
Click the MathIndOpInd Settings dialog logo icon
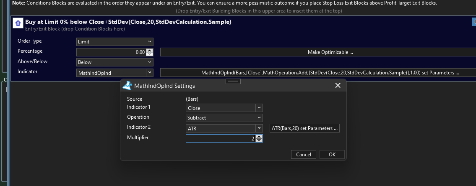coord(127,86)
